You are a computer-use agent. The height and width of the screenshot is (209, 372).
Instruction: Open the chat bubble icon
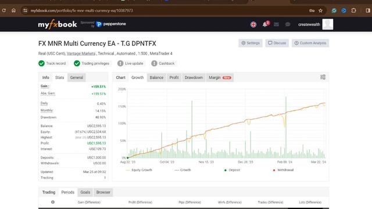[288, 24]
